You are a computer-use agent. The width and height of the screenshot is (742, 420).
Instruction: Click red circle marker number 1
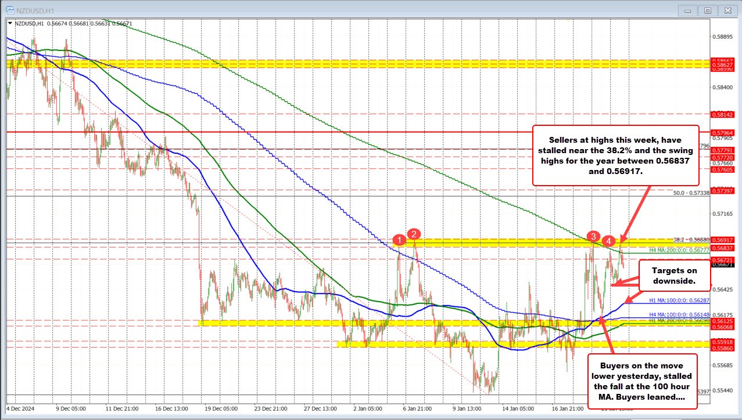point(399,239)
